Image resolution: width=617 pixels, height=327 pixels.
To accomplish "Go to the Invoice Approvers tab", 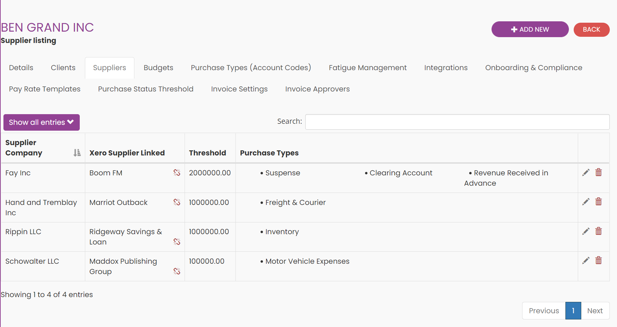I will [317, 89].
